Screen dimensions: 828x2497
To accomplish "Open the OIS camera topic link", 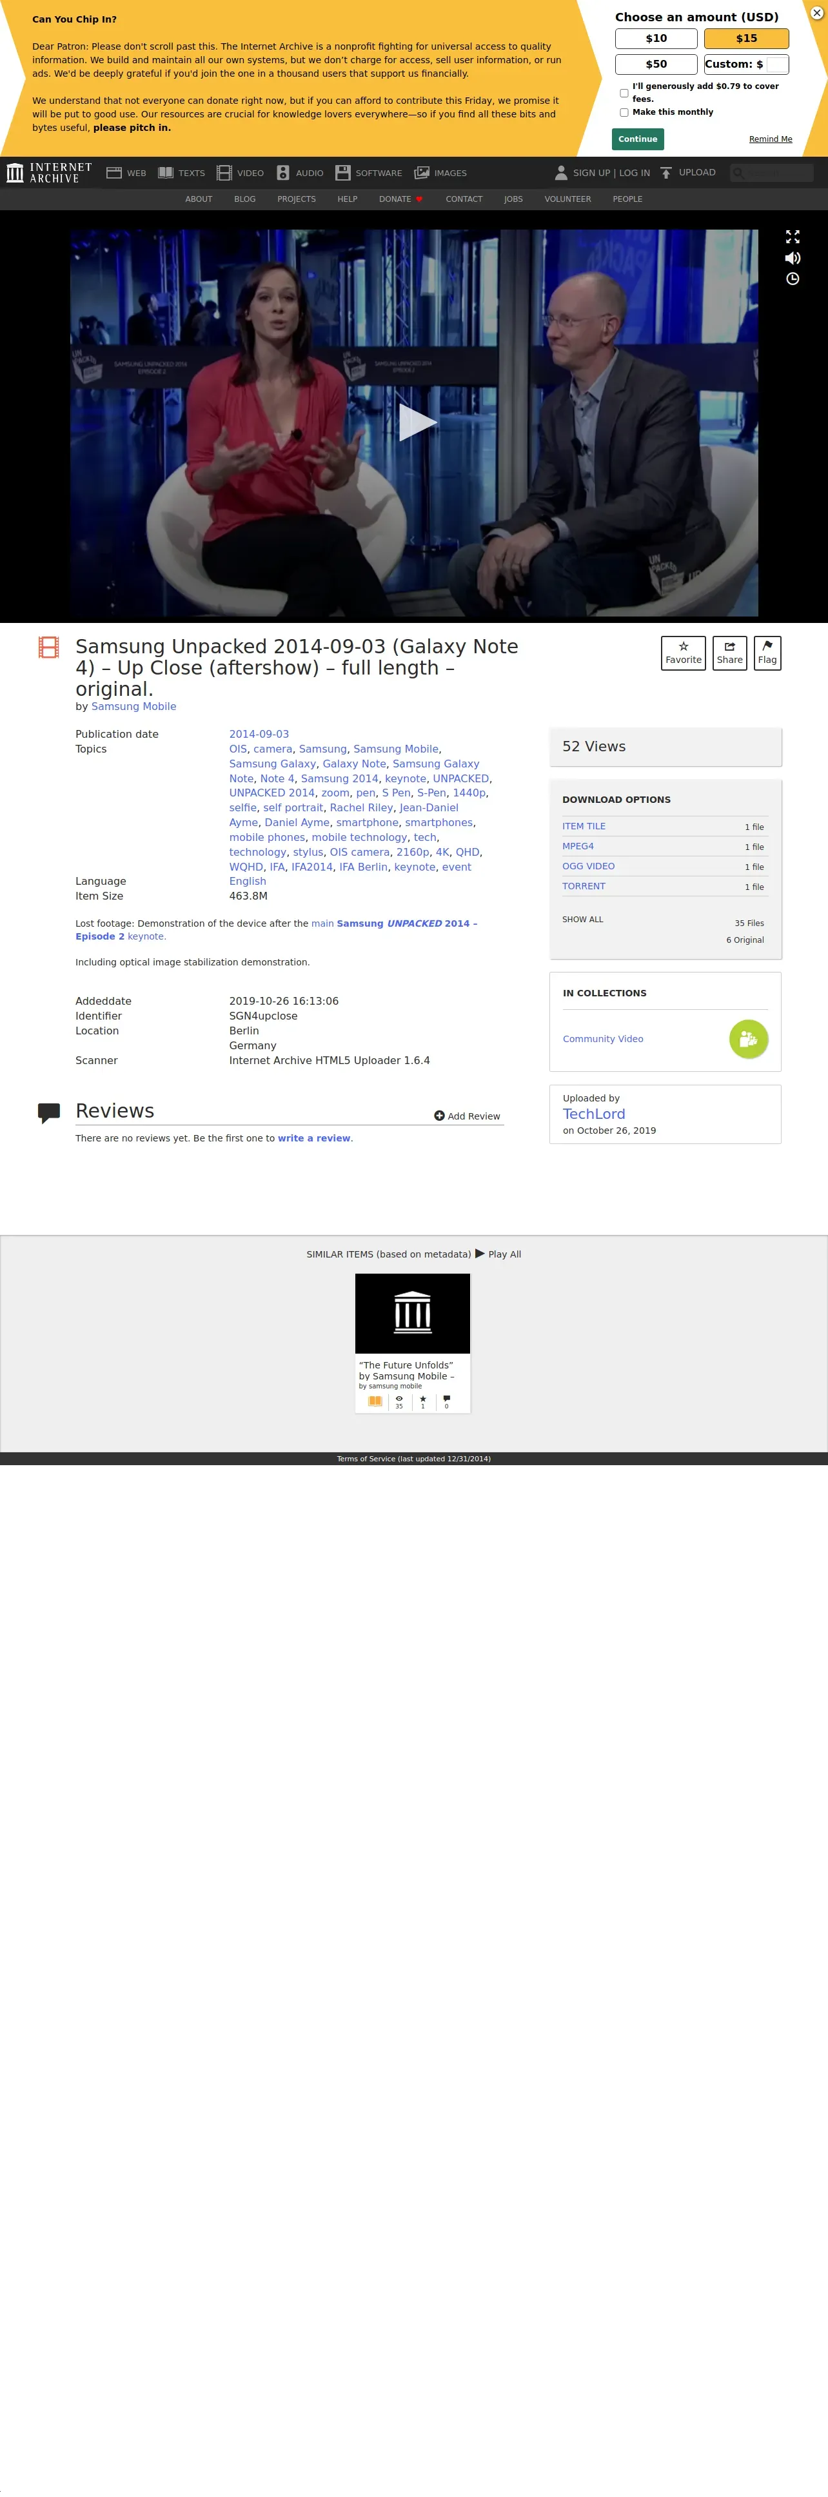I will pos(360,853).
